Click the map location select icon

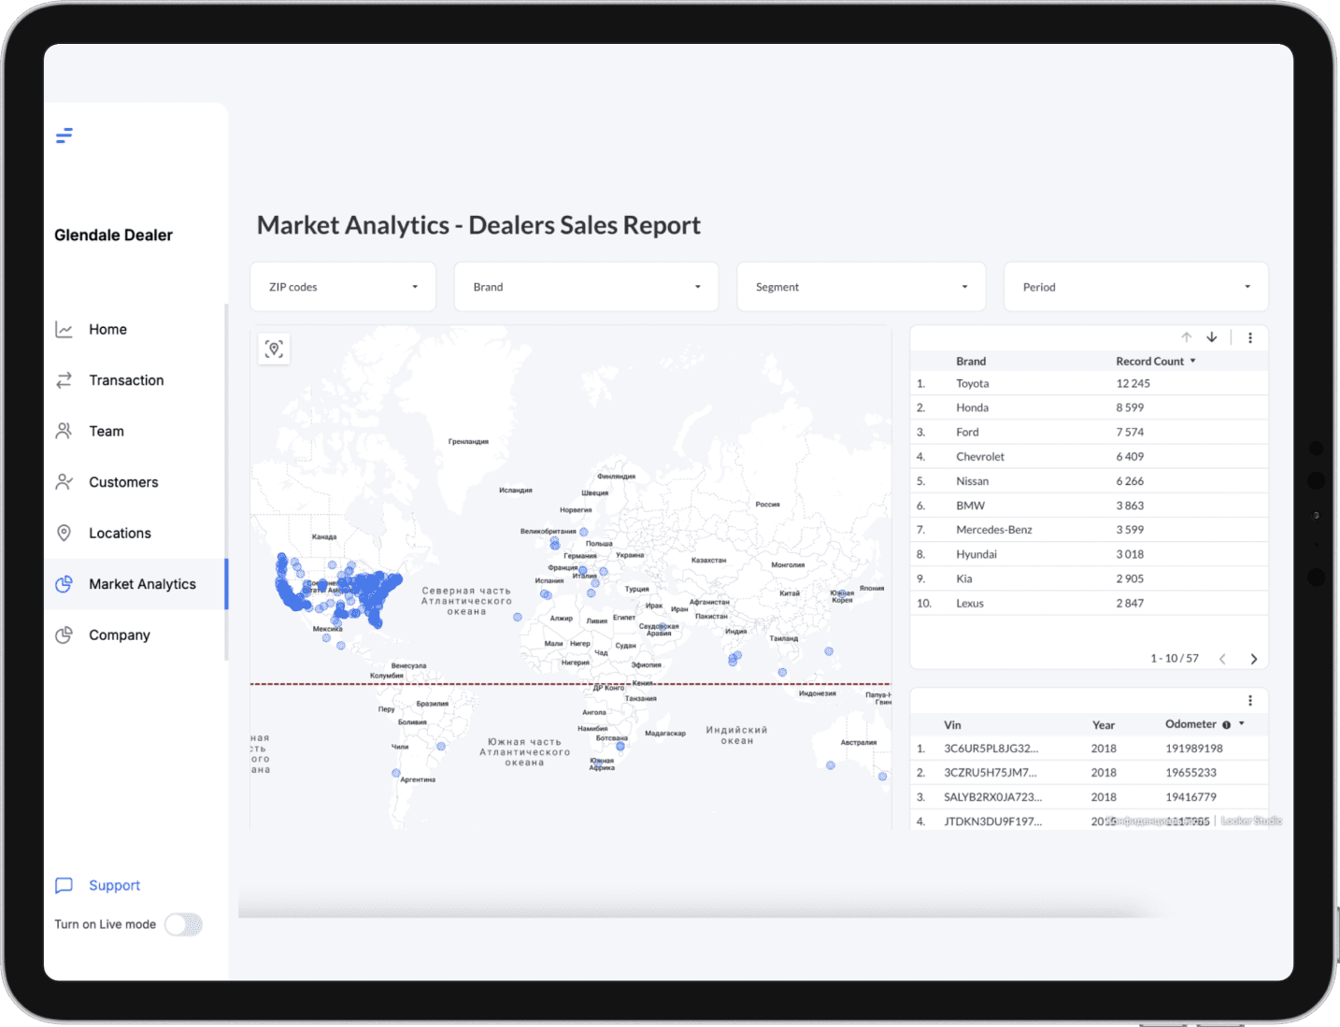[x=274, y=349]
